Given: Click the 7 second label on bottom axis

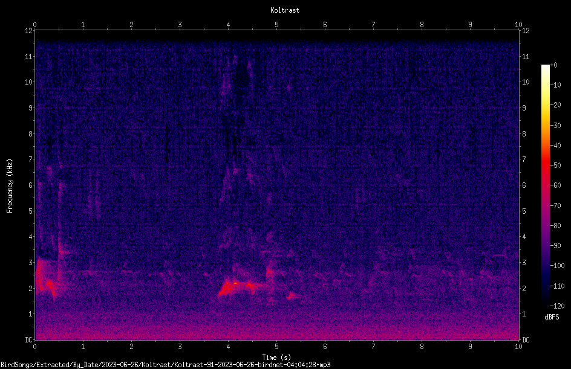Looking at the screenshot, I should (x=373, y=347).
